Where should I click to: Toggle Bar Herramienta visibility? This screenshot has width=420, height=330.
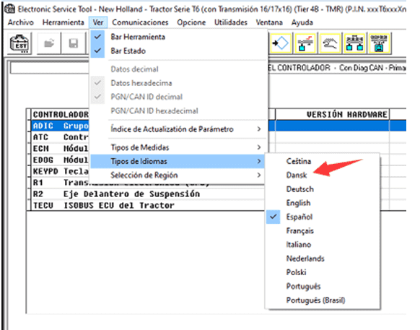click(178, 37)
